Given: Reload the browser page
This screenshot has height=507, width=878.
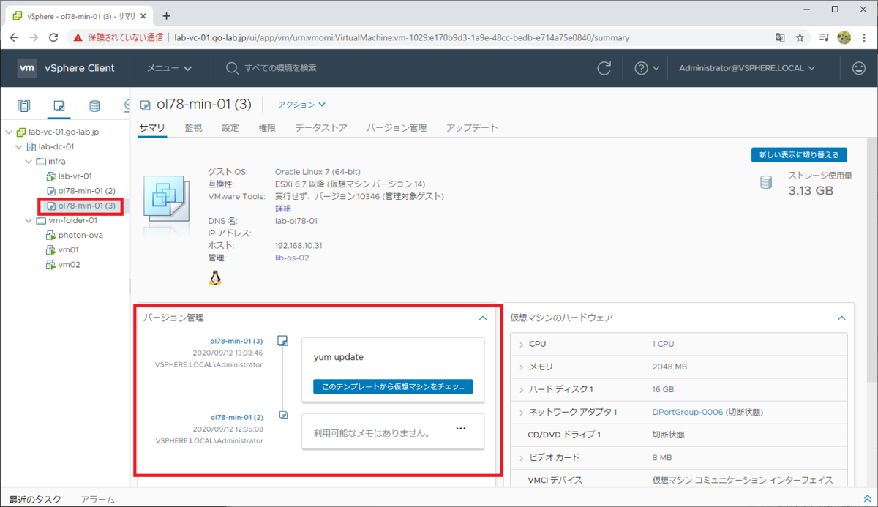Looking at the screenshot, I should click(x=53, y=37).
